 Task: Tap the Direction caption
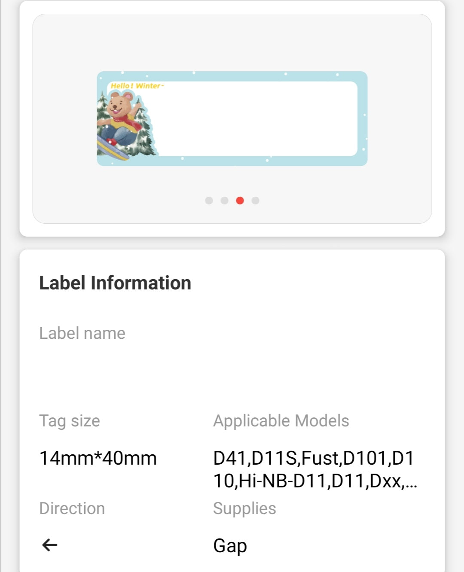click(x=72, y=508)
